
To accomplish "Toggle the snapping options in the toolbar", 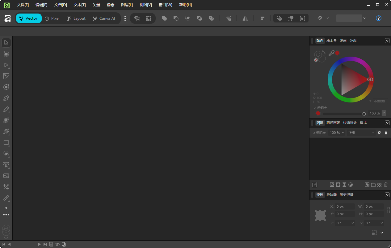I will 320,18.
